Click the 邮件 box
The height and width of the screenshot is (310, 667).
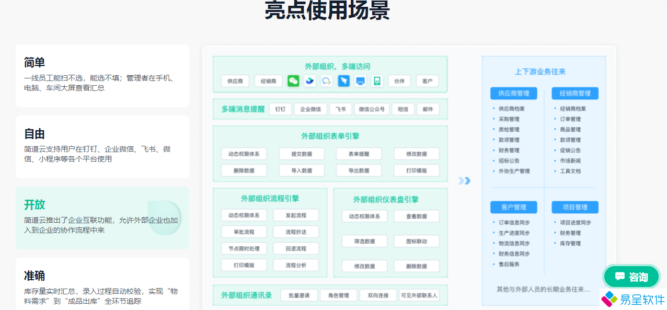(x=428, y=109)
